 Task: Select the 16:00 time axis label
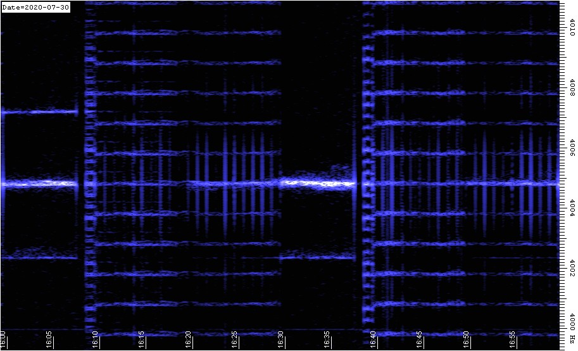tap(4, 340)
